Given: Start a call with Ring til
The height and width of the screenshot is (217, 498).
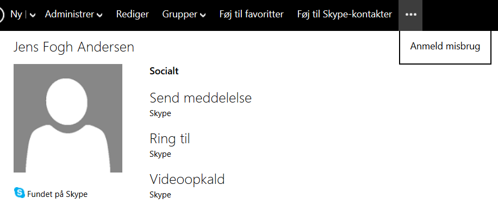Looking at the screenshot, I should 170,139.
